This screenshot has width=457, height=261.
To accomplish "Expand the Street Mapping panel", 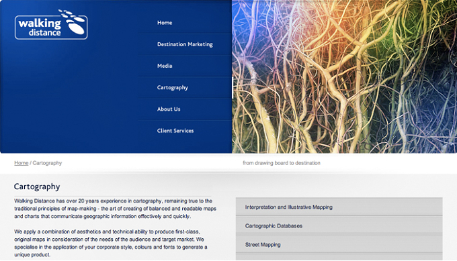I will [x=339, y=244].
